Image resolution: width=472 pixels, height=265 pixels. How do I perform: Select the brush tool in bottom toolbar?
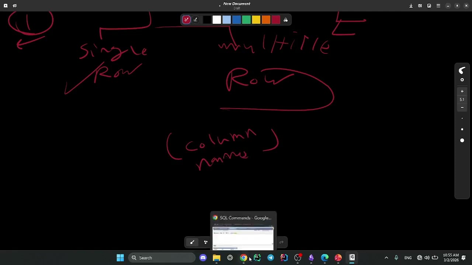[192, 242]
